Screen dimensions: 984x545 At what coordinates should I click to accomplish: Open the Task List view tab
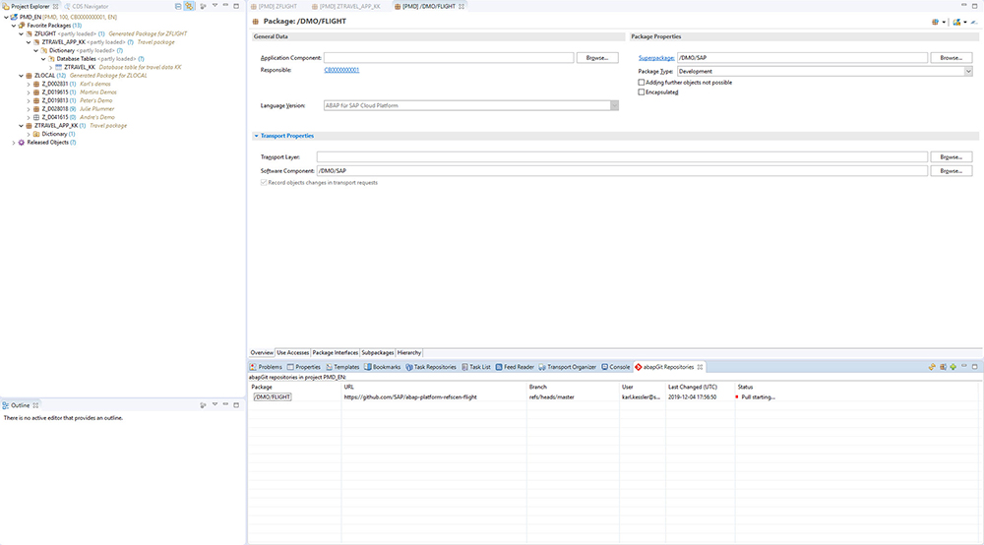point(476,367)
